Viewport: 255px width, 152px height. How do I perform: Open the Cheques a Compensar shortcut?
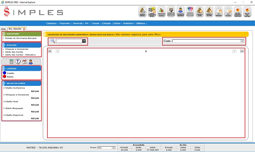click(17, 49)
